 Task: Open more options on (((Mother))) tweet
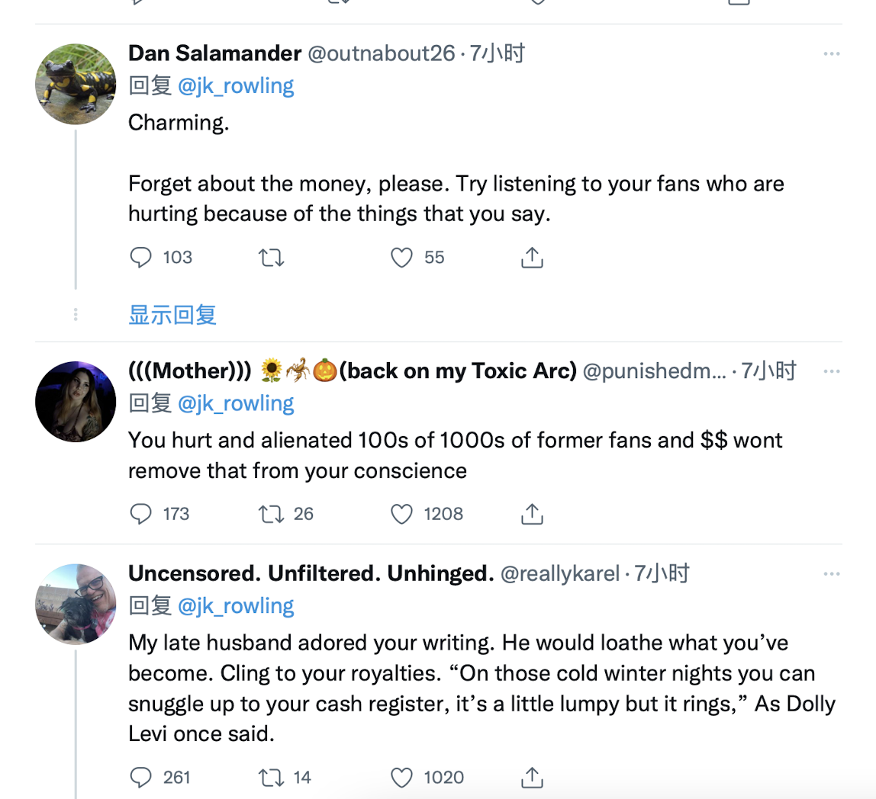tap(831, 371)
